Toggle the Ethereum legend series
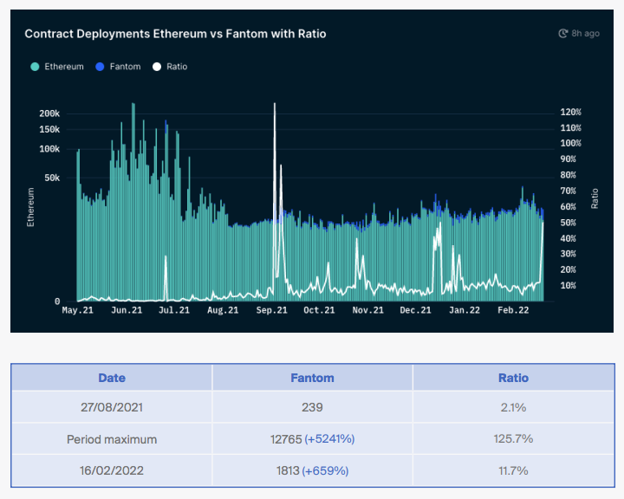The height and width of the screenshot is (499, 624). coord(63,67)
